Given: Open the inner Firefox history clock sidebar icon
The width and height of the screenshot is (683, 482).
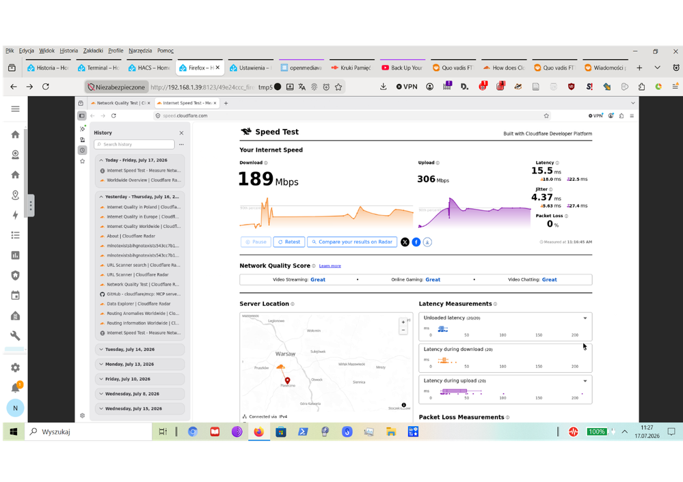Looking at the screenshot, I should coord(82,150).
